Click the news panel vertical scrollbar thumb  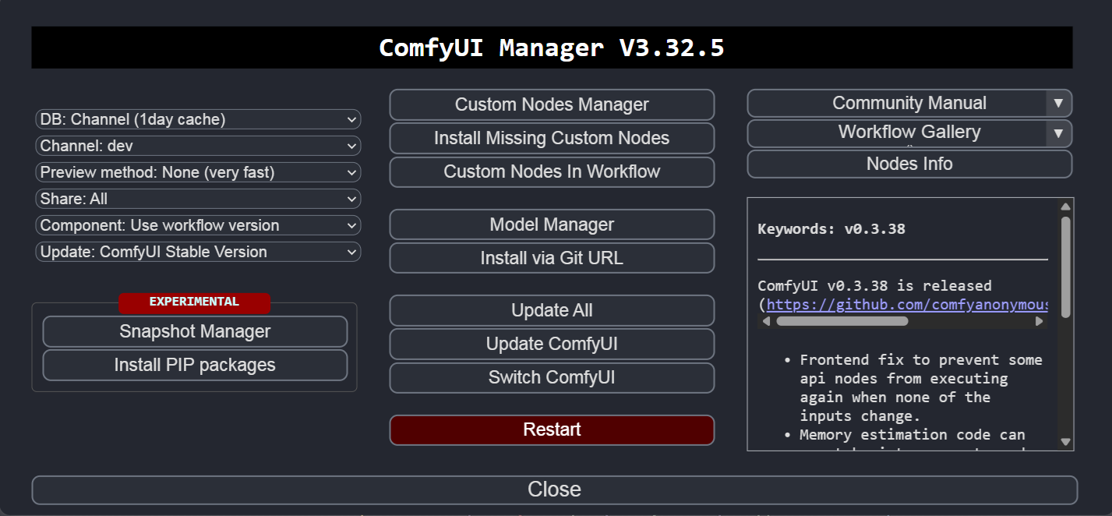[x=1065, y=265]
